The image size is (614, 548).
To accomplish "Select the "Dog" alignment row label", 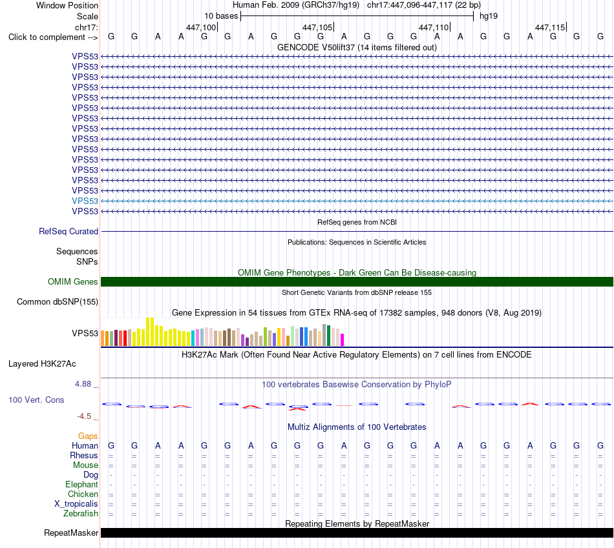I will [x=90, y=475].
